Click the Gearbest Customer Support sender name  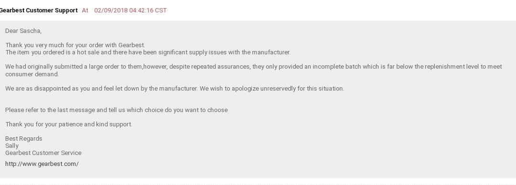[x=39, y=10]
